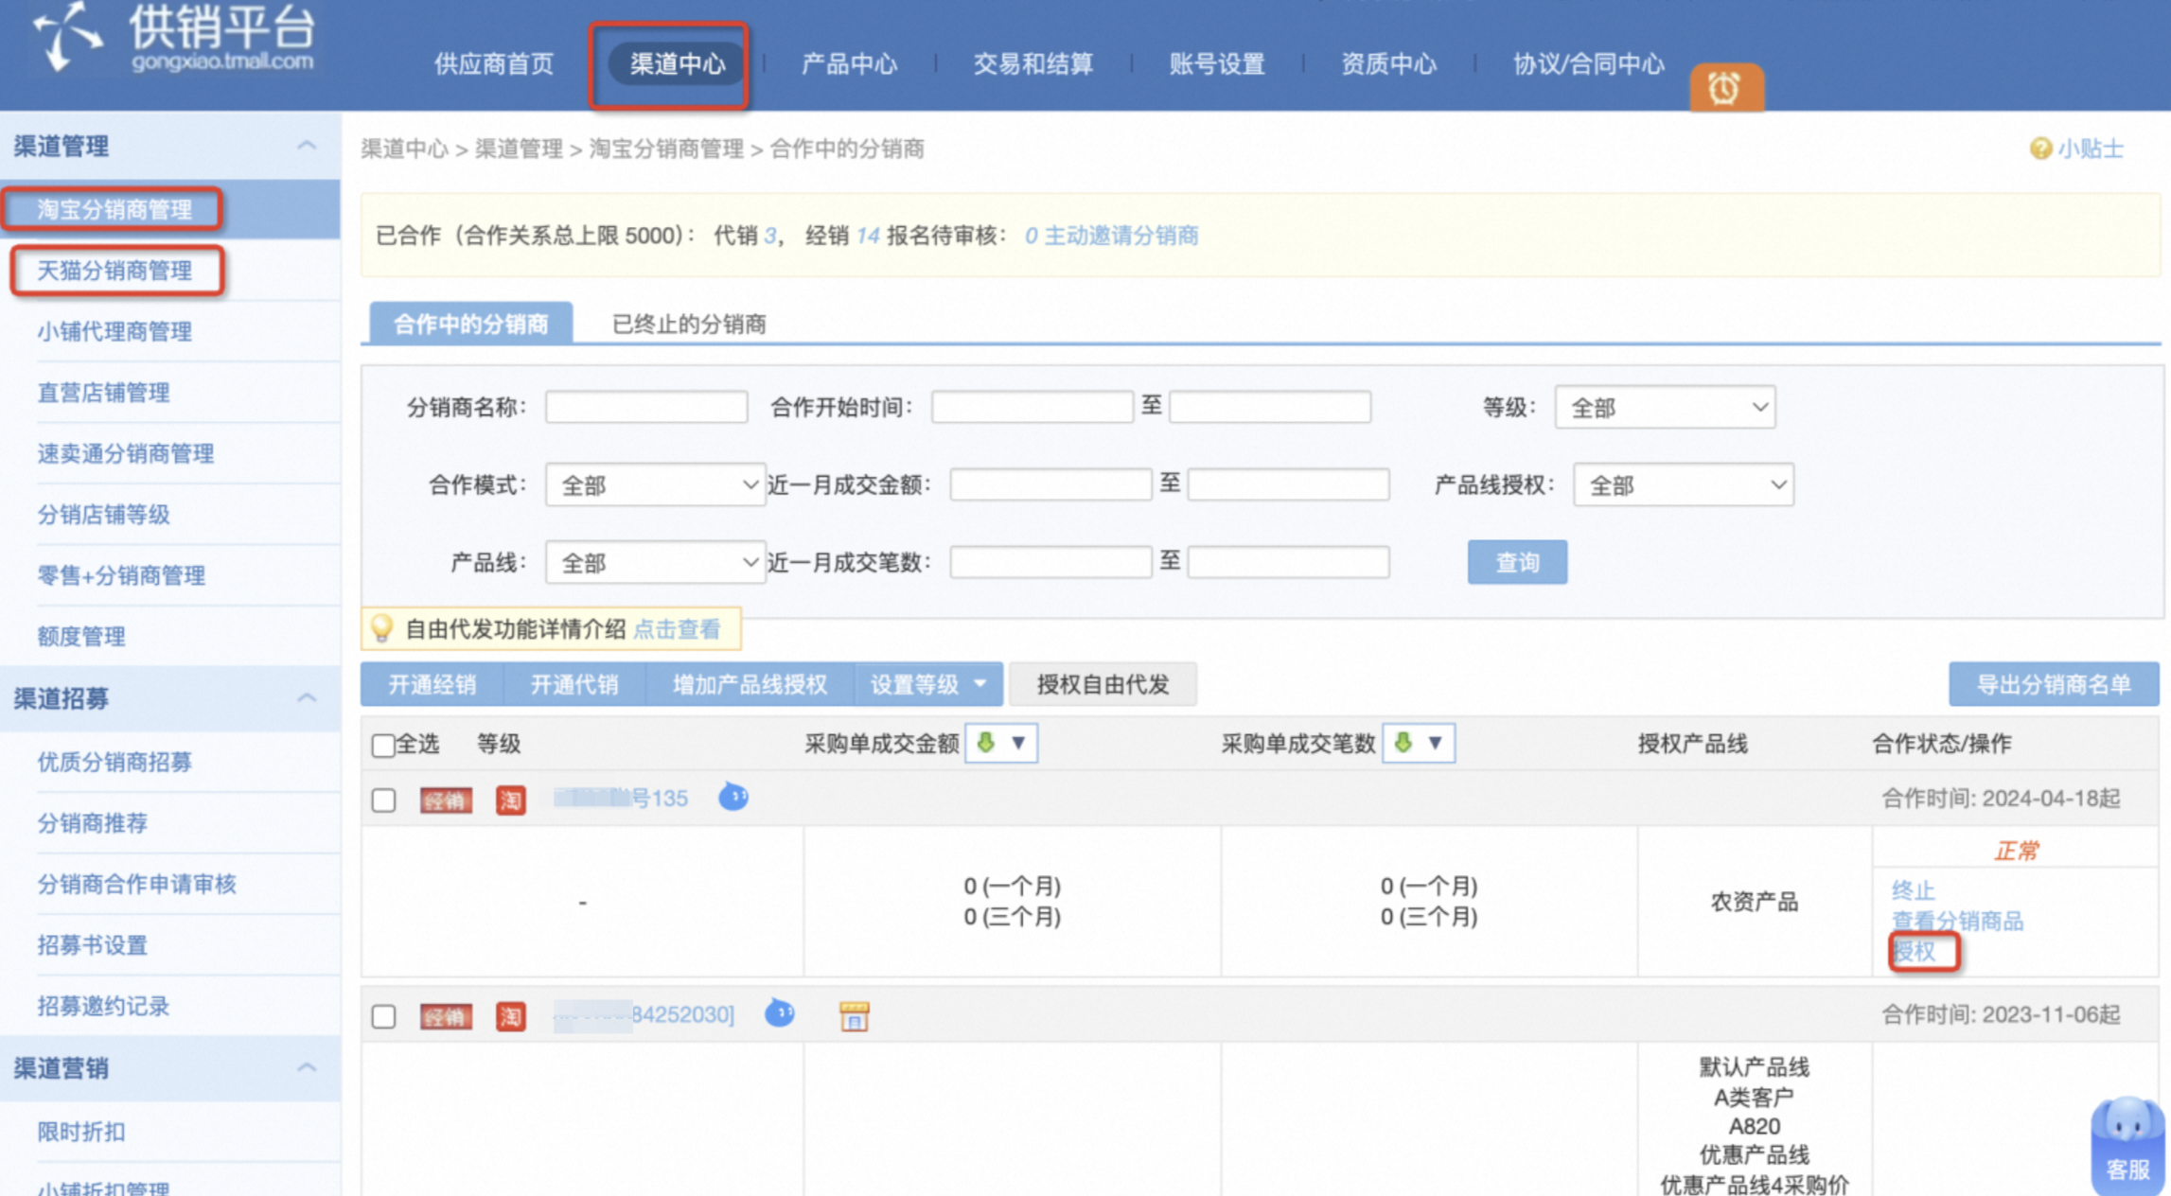Sort 采购单成交金额 with green down arrow
Viewport: 2171px width, 1196px height.
[985, 743]
